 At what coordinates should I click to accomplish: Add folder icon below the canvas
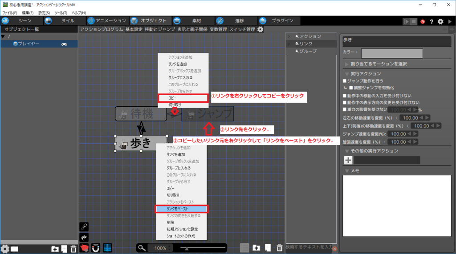click(x=256, y=248)
